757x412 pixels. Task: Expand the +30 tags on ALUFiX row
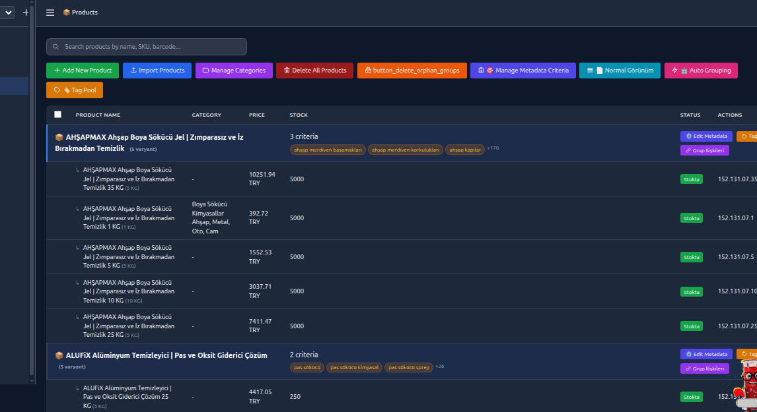tap(439, 367)
